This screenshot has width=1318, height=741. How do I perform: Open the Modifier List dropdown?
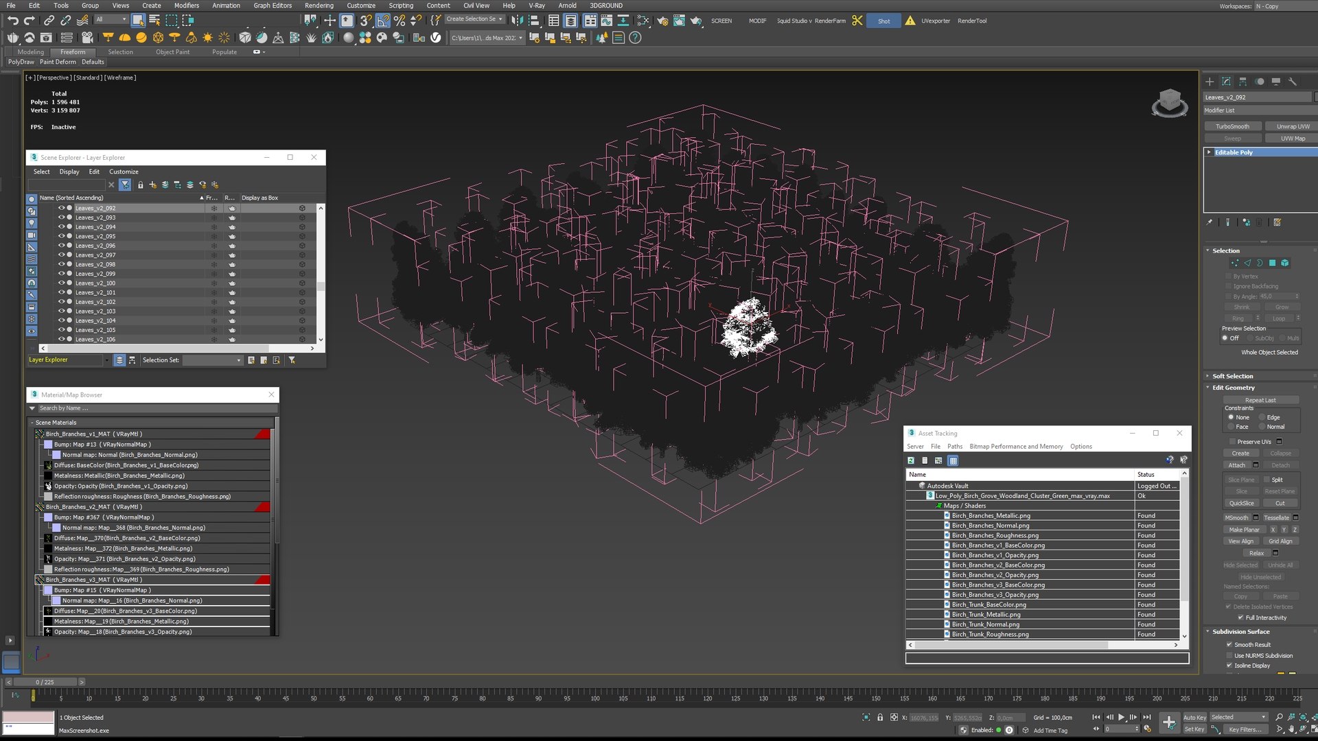[1260, 110]
